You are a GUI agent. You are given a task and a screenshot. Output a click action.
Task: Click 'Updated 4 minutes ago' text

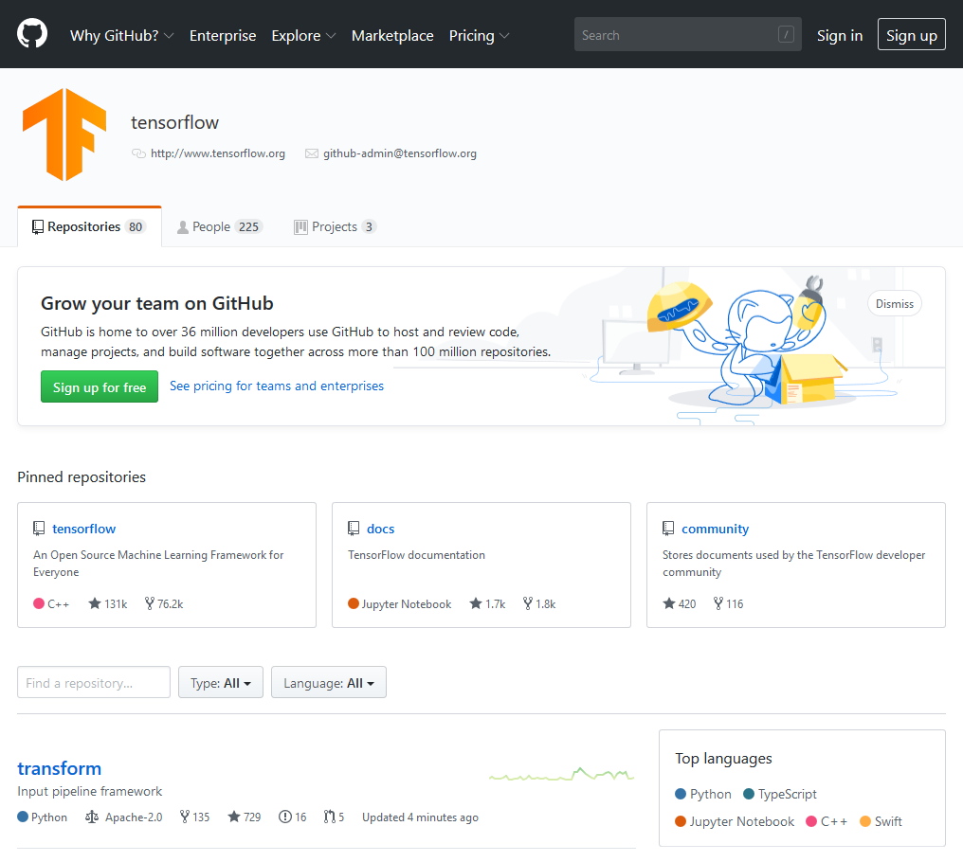(420, 817)
